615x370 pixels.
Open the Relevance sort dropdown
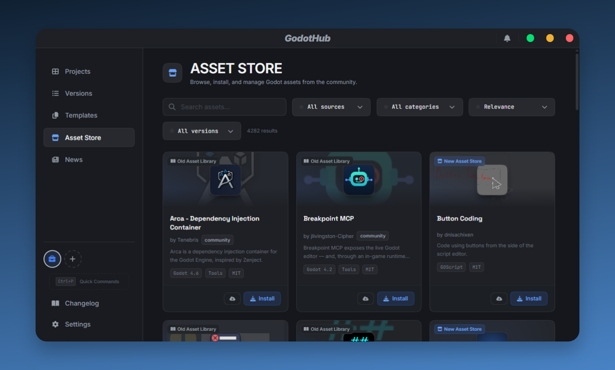click(512, 107)
